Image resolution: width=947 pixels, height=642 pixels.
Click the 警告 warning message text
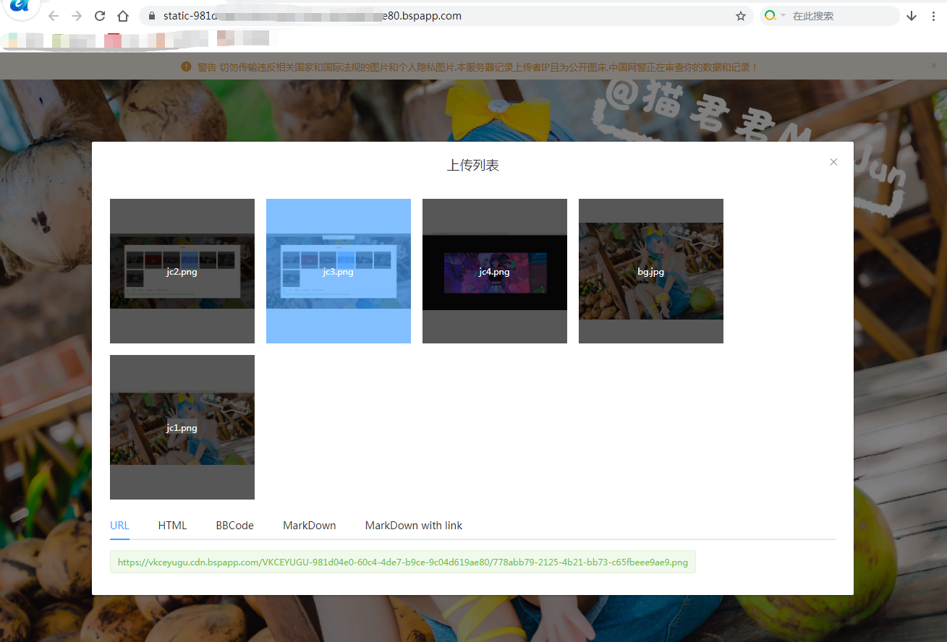[x=477, y=67]
